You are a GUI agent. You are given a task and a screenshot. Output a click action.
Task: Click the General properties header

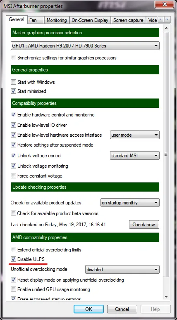[x=85, y=70]
